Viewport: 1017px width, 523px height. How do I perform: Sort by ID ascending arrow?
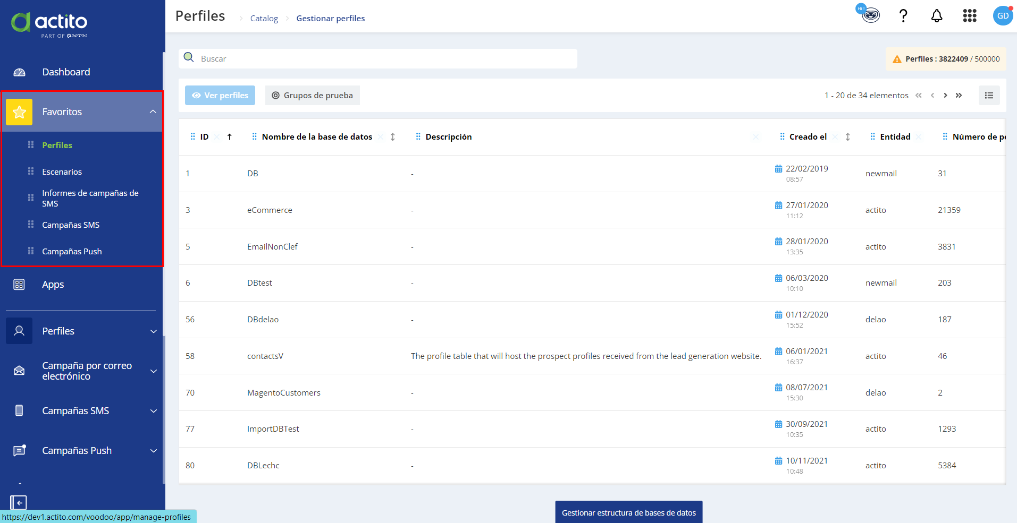(230, 137)
